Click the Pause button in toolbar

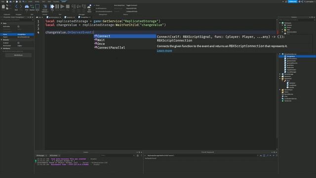click(x=57, y=6)
